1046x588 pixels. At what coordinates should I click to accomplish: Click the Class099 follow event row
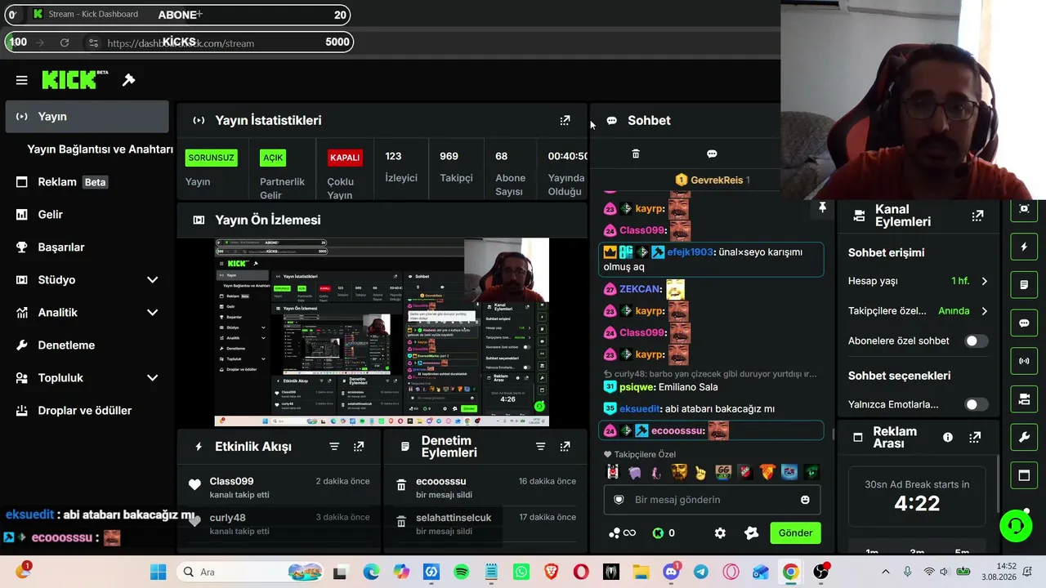pyautogui.click(x=279, y=488)
